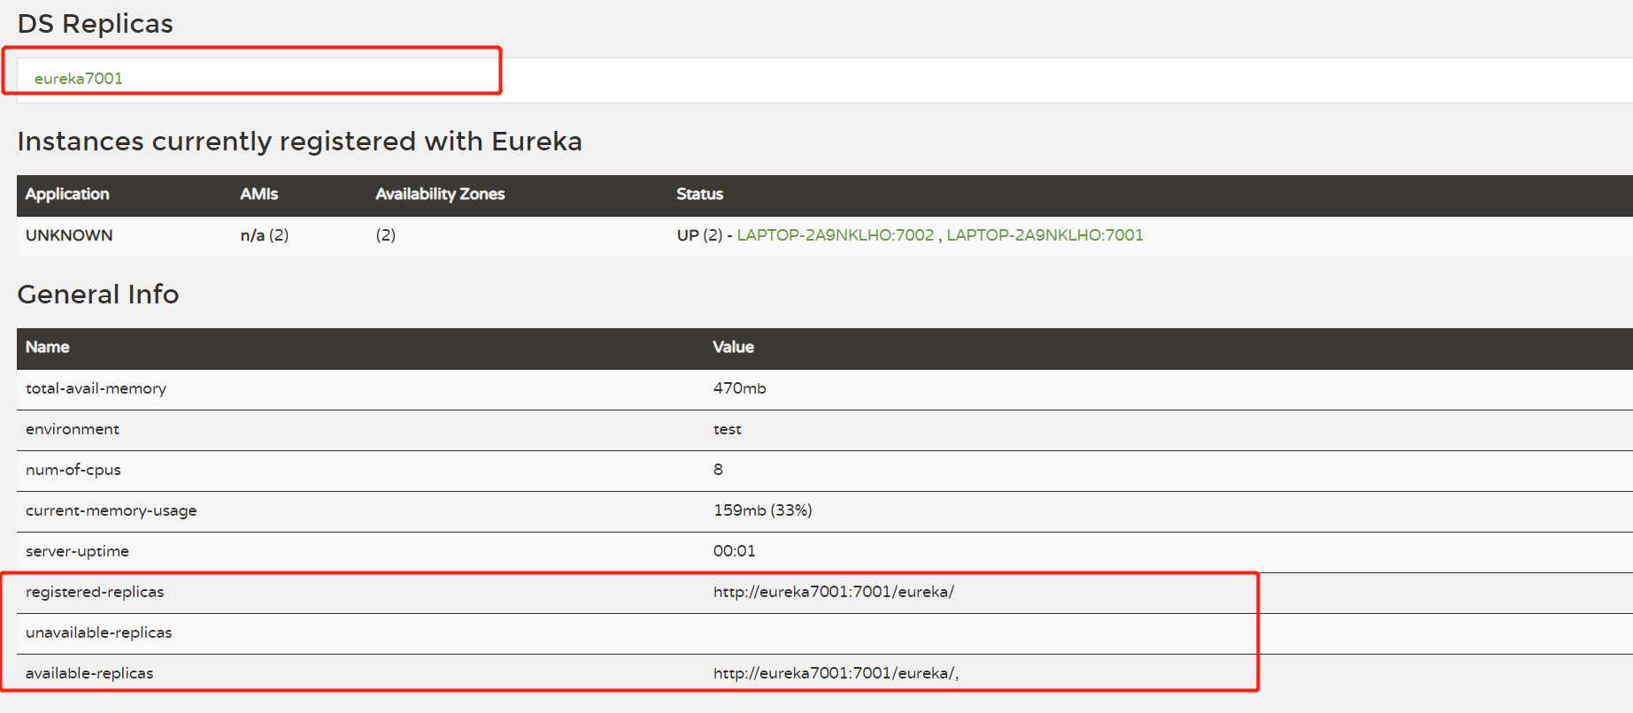Select the available-replicas row name
The width and height of the screenshot is (1633, 713).
click(x=89, y=673)
